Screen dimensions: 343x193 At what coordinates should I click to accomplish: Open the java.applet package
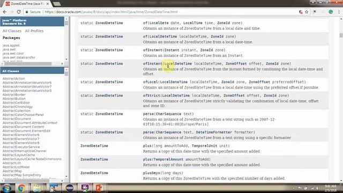tap(11, 45)
